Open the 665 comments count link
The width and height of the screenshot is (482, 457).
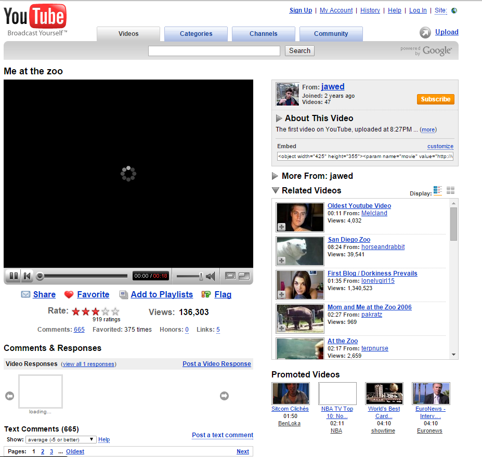(x=79, y=330)
